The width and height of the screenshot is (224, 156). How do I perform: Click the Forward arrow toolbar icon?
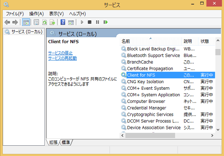click(x=15, y=22)
